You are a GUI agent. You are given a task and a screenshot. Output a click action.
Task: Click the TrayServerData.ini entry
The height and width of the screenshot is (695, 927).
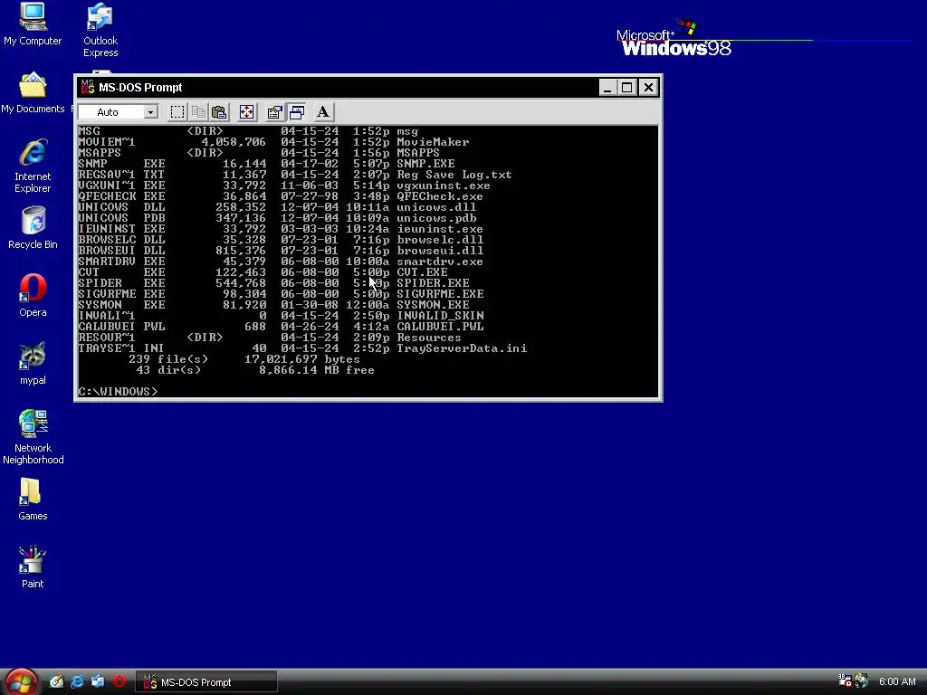462,348
